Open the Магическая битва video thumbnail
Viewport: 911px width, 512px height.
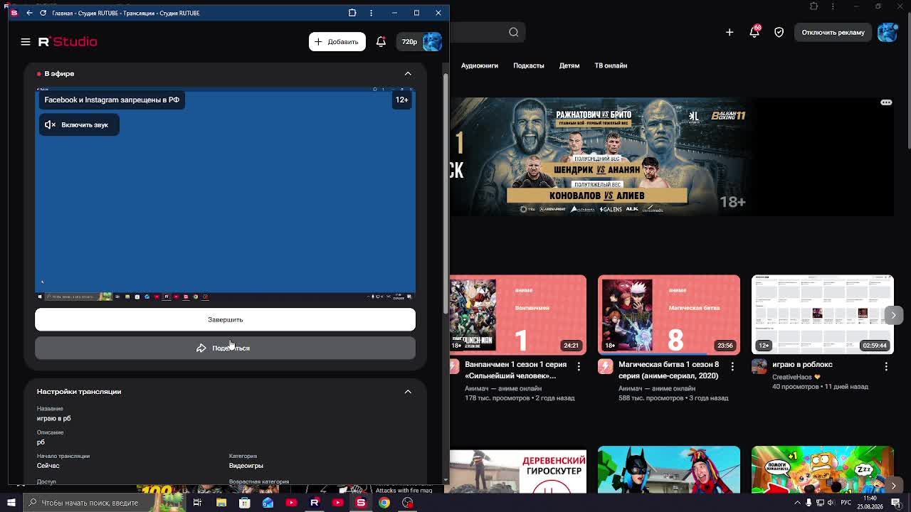(x=669, y=314)
